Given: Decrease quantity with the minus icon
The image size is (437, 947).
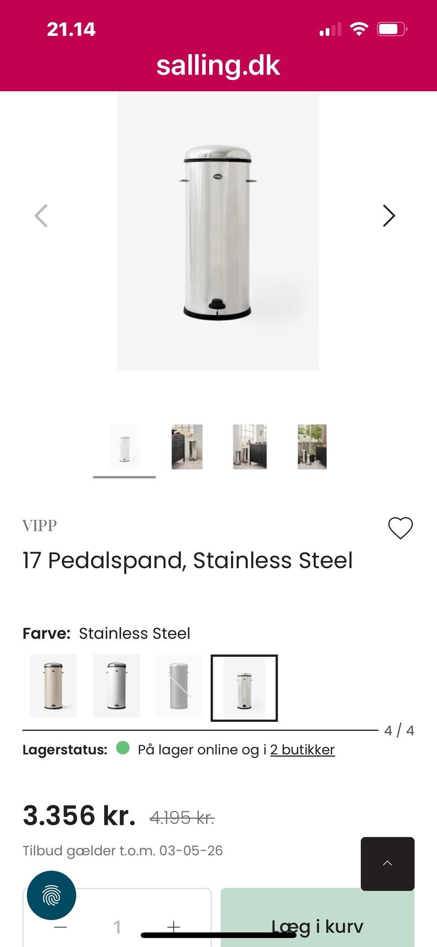Looking at the screenshot, I should pyautogui.click(x=61, y=927).
